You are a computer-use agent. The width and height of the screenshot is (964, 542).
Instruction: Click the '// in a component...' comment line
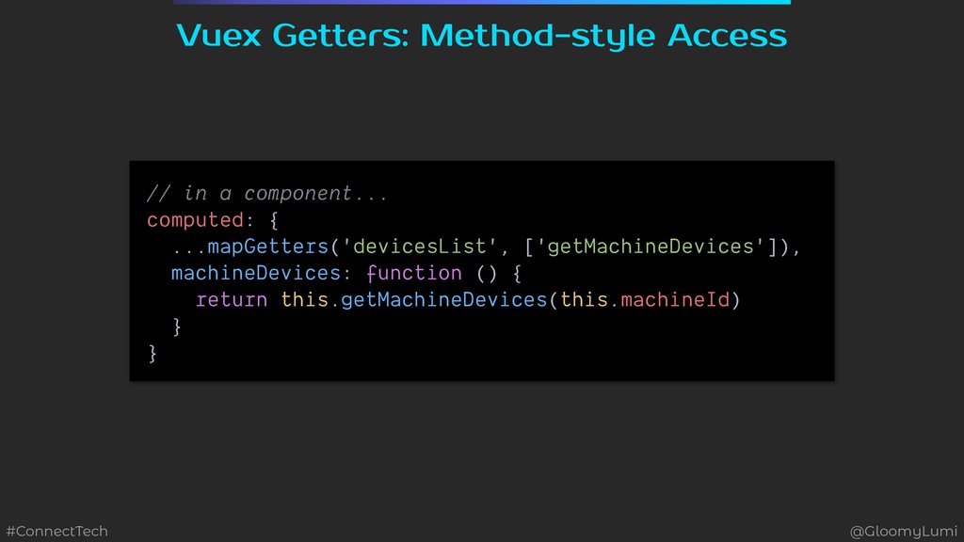pyautogui.click(x=266, y=194)
